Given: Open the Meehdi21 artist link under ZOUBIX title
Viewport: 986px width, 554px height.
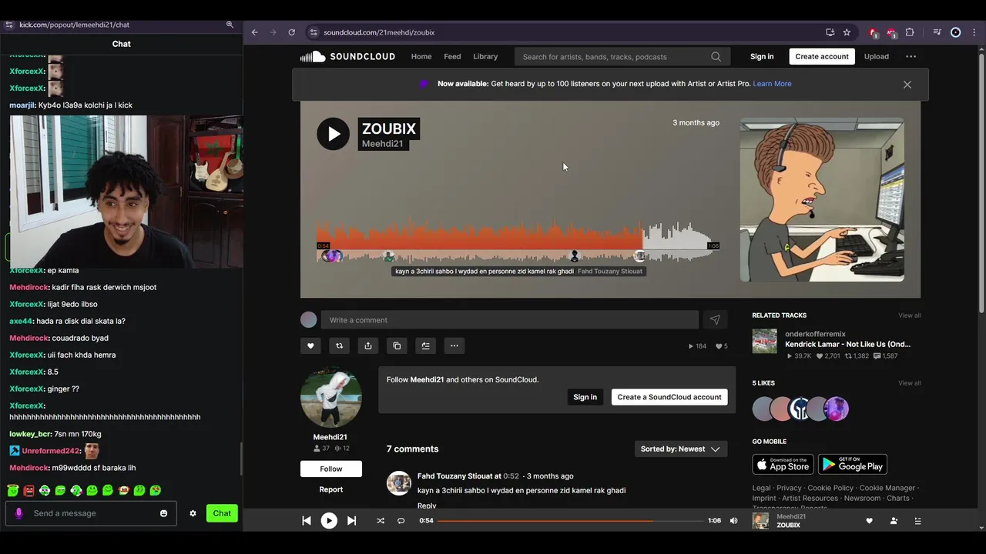Looking at the screenshot, I should 383,144.
